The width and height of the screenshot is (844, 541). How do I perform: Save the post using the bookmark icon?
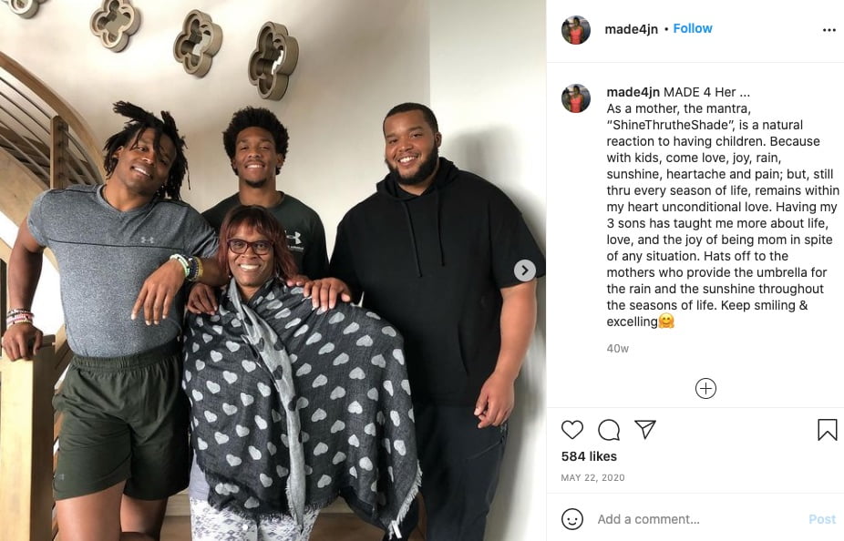click(828, 430)
